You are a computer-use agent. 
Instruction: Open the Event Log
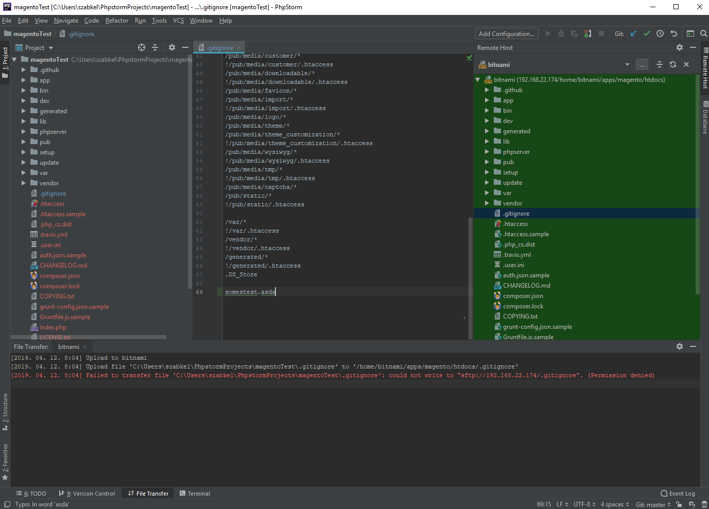click(678, 493)
